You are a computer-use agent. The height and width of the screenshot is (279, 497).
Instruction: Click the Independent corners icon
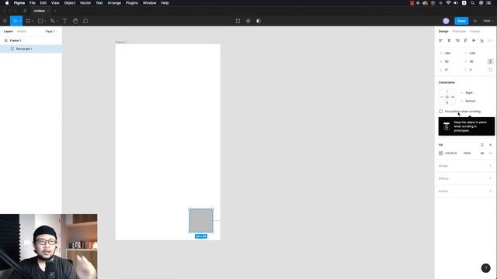(x=490, y=70)
